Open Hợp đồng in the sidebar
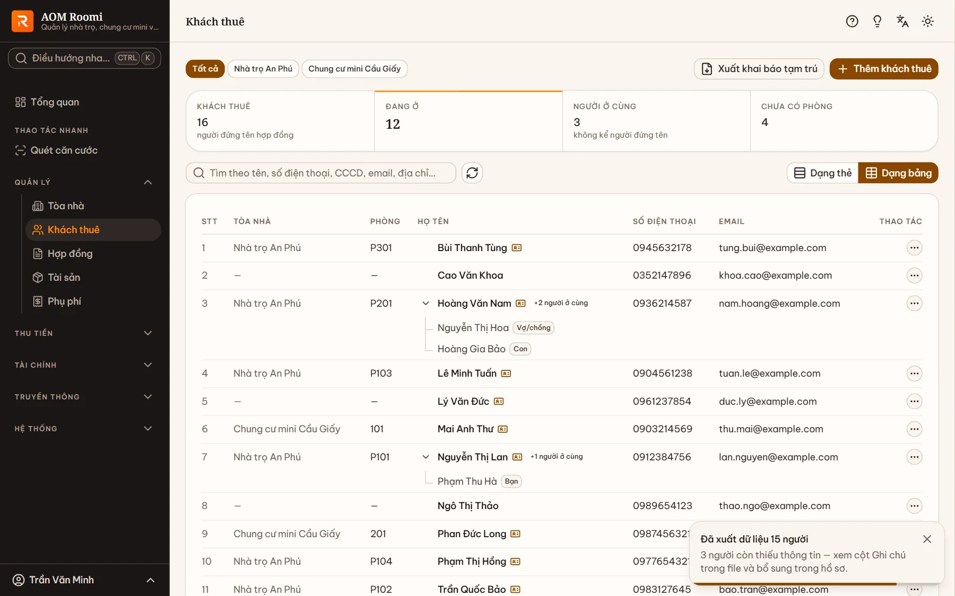The width and height of the screenshot is (955, 596). coord(93,254)
